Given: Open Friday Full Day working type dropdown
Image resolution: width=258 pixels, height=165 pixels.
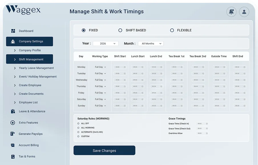Looking at the screenshot, I should pyautogui.click(x=100, y=93).
